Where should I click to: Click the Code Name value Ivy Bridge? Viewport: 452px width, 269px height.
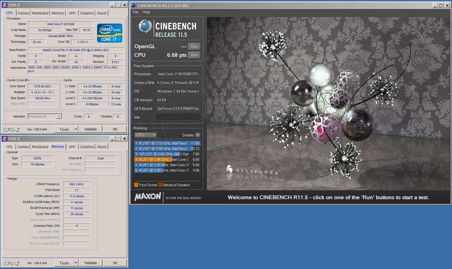tap(45, 30)
